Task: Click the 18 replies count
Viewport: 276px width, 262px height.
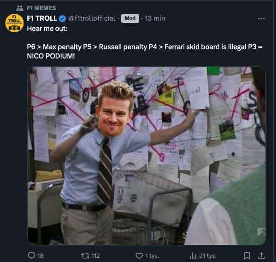Action: [41, 256]
